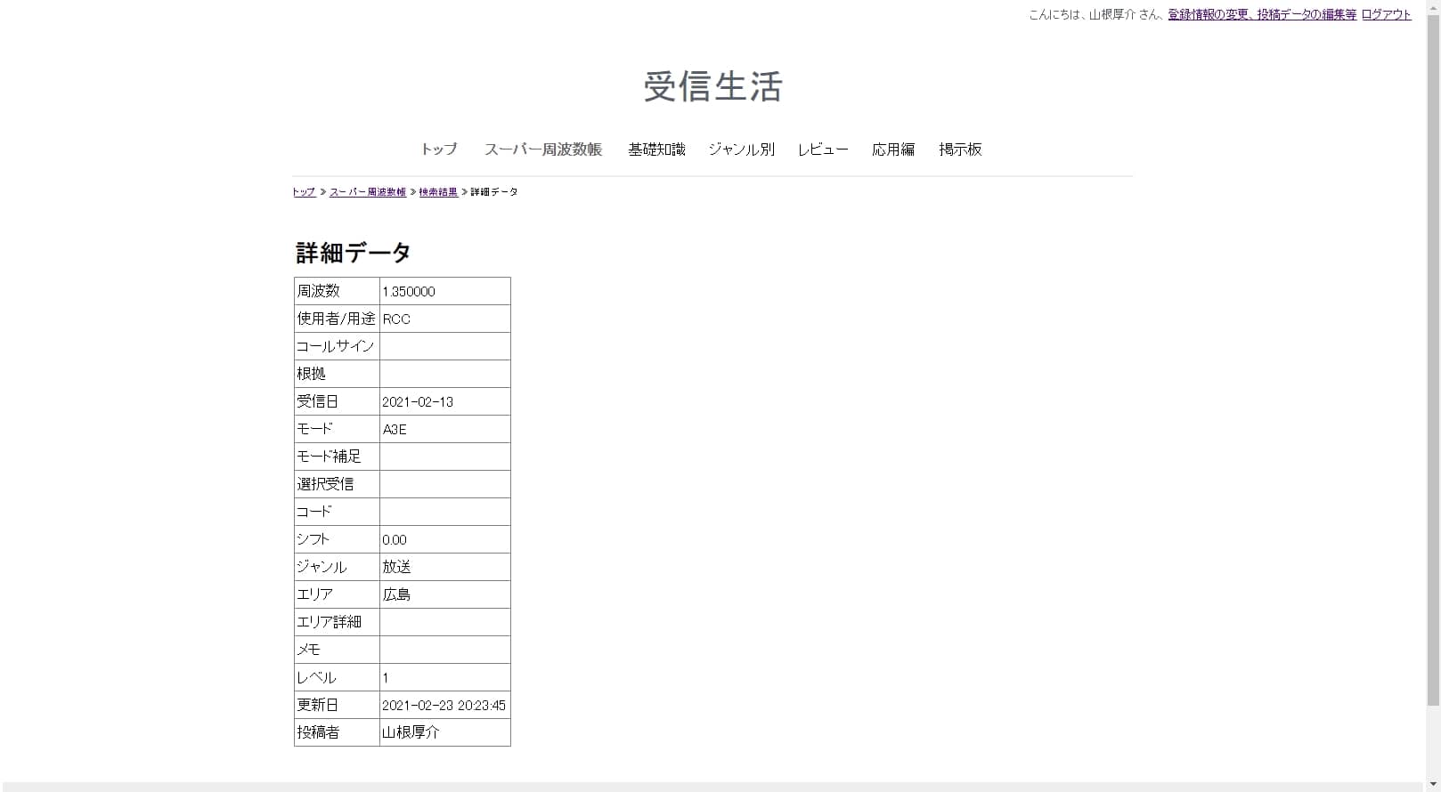Select ジャンル別 in navigation bar
The image size is (1441, 792).
pyautogui.click(x=741, y=150)
